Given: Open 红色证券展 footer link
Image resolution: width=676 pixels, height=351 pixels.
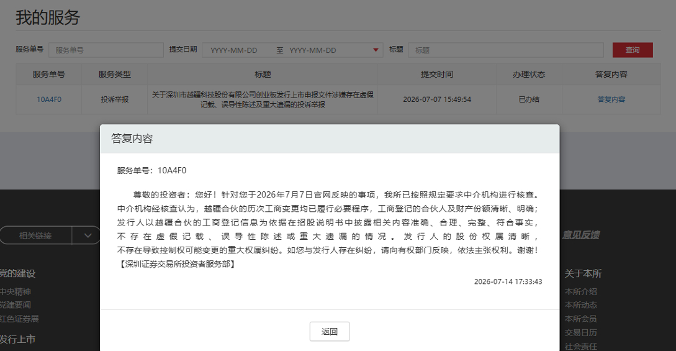Looking at the screenshot, I should point(19,319).
